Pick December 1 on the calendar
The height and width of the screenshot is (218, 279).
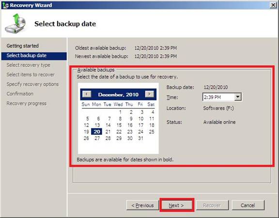pyautogui.click(x=120, y=112)
